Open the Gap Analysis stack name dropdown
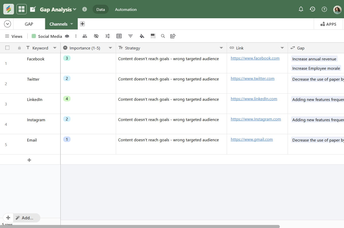This screenshot has width=344, height=228. [x=75, y=9]
